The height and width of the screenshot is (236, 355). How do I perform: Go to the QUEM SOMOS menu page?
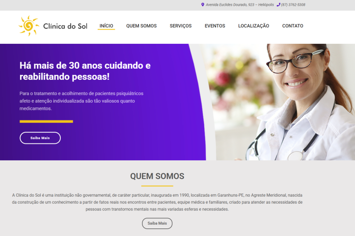pos(141,26)
